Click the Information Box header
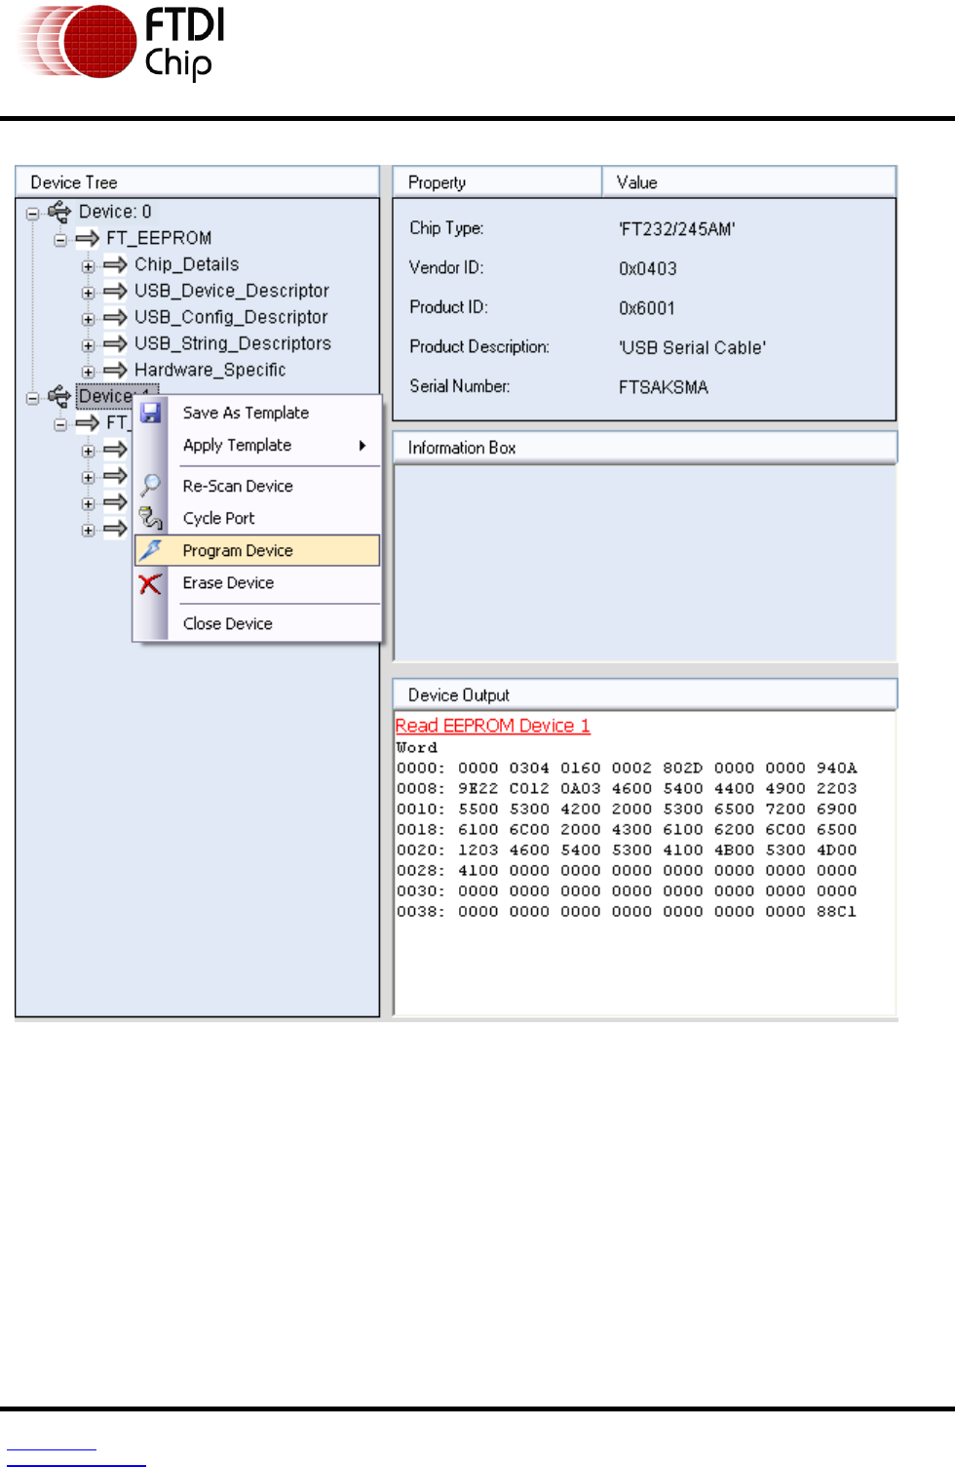The width and height of the screenshot is (955, 1467). (x=644, y=448)
